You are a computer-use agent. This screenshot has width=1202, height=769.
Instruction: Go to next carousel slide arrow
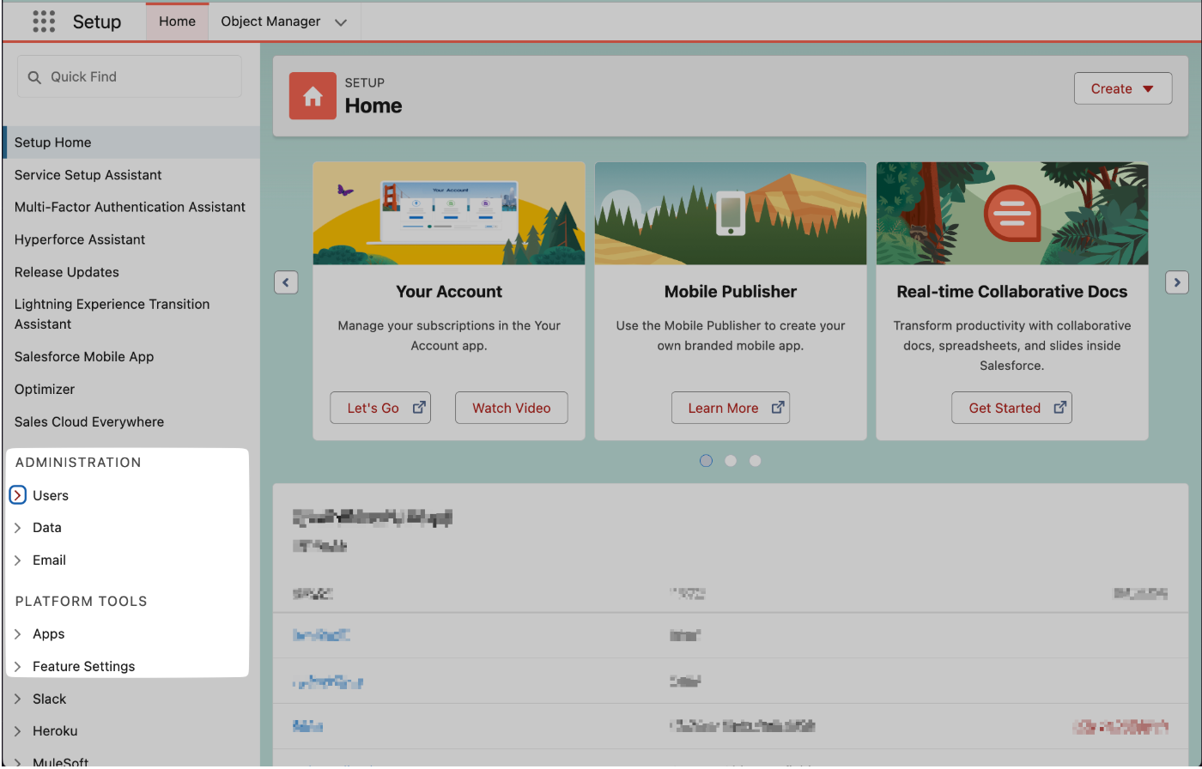click(1177, 282)
